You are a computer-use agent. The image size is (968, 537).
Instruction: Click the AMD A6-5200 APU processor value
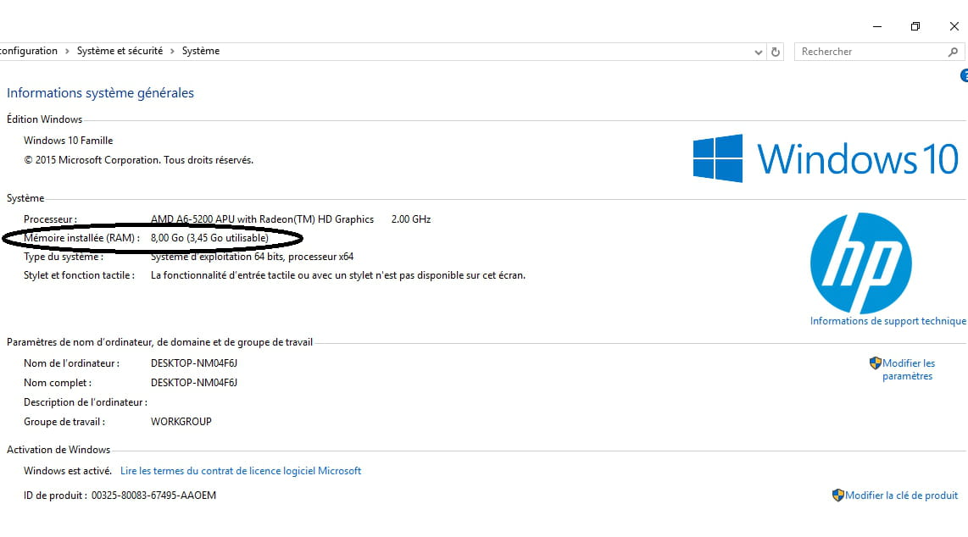(x=263, y=219)
